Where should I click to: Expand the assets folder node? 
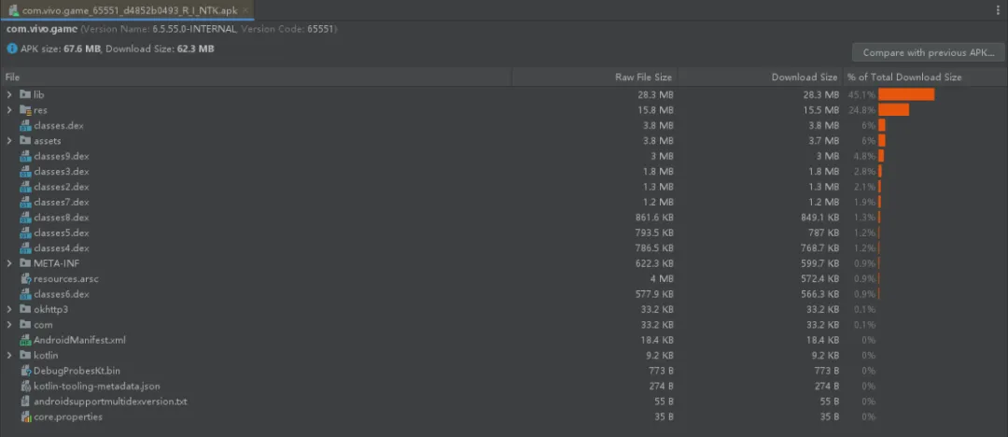(x=9, y=140)
